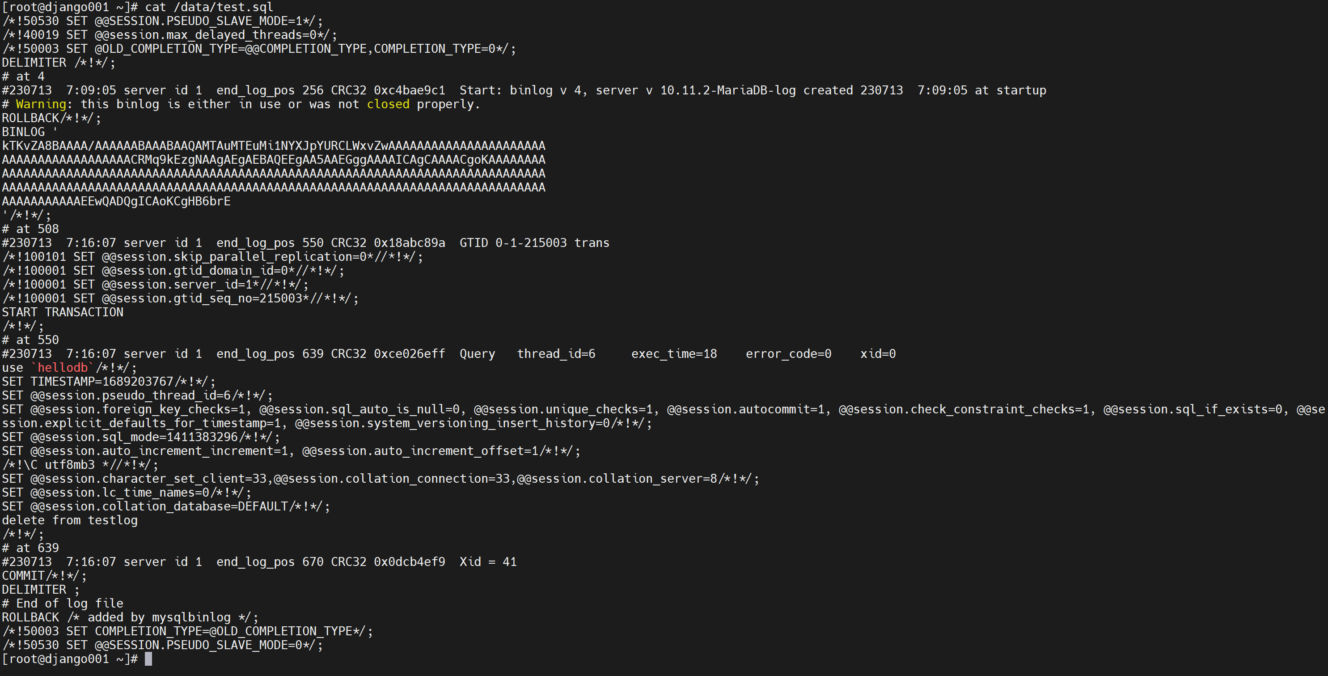Click the '10.11.2-MariaDB-log' server version text
This screenshot has width=1328, height=676.
tap(727, 90)
